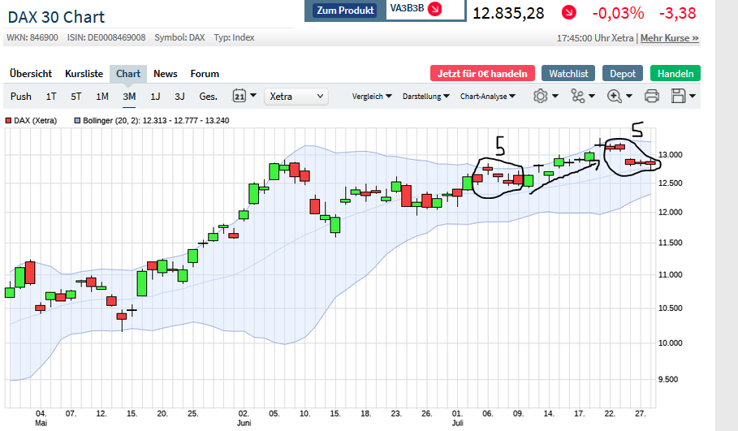Click Jetzt für 0€ handeln button
This screenshot has height=431, width=738.
click(x=482, y=73)
